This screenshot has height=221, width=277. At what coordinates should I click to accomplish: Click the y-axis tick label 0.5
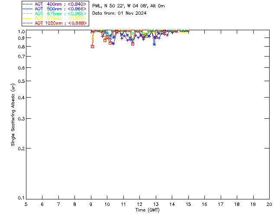pyautogui.click(x=21, y=81)
